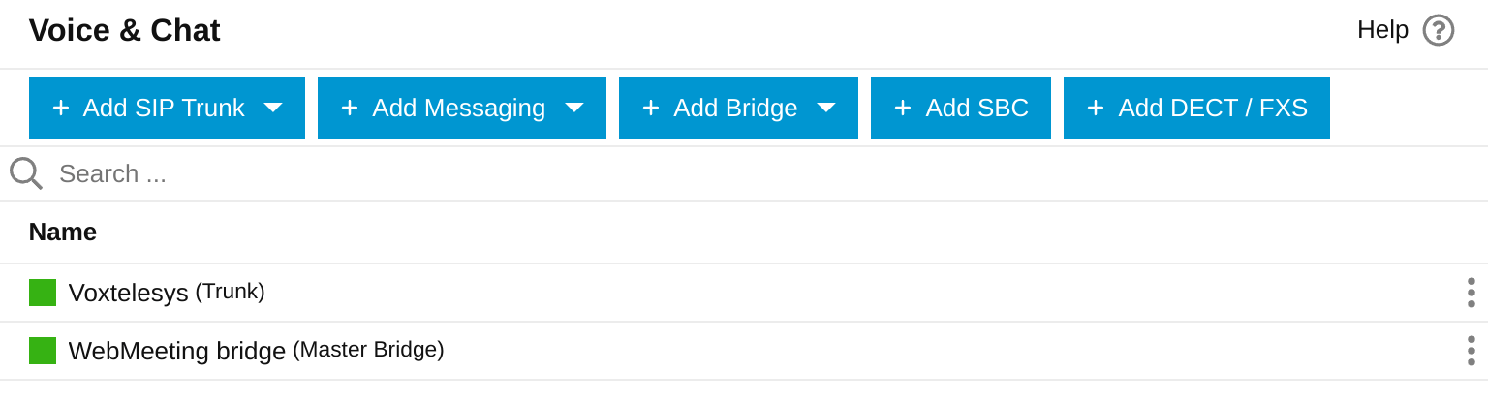Click the plus icon on Add SBC
The image size is (1488, 404).
click(x=902, y=108)
